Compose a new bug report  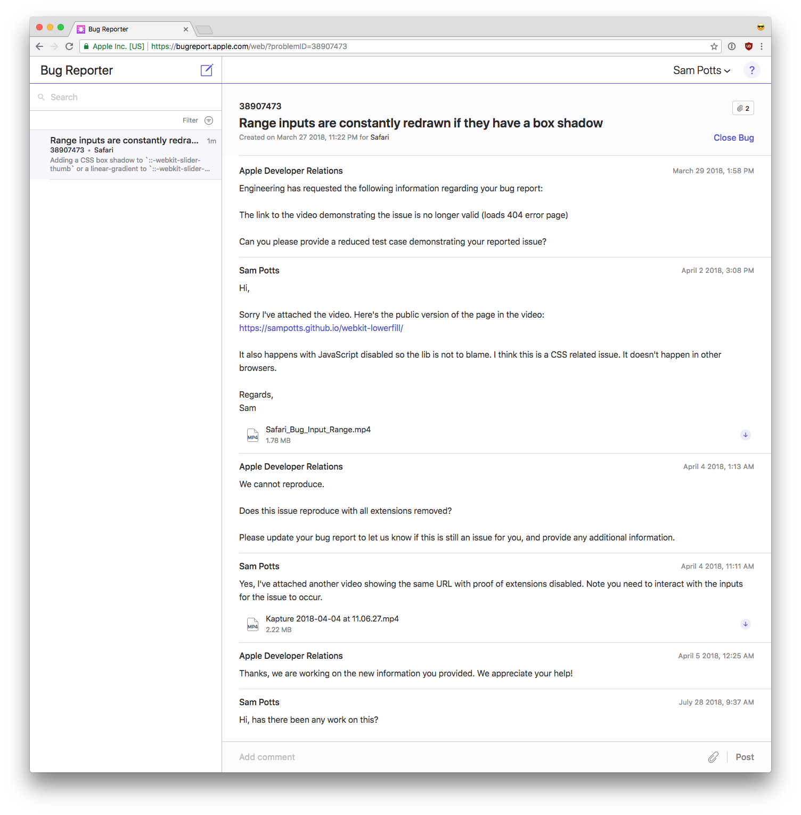(207, 70)
